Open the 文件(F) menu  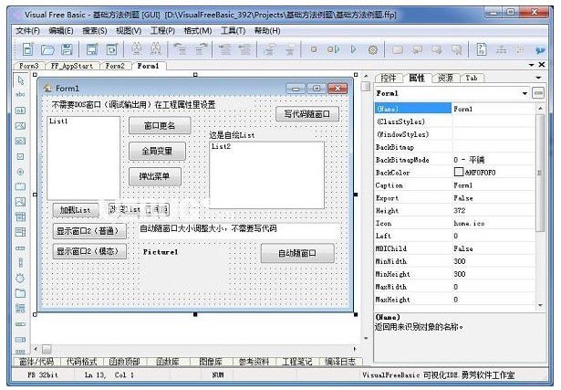click(x=27, y=31)
